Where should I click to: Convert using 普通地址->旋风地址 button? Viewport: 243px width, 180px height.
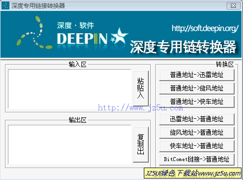[197, 89]
